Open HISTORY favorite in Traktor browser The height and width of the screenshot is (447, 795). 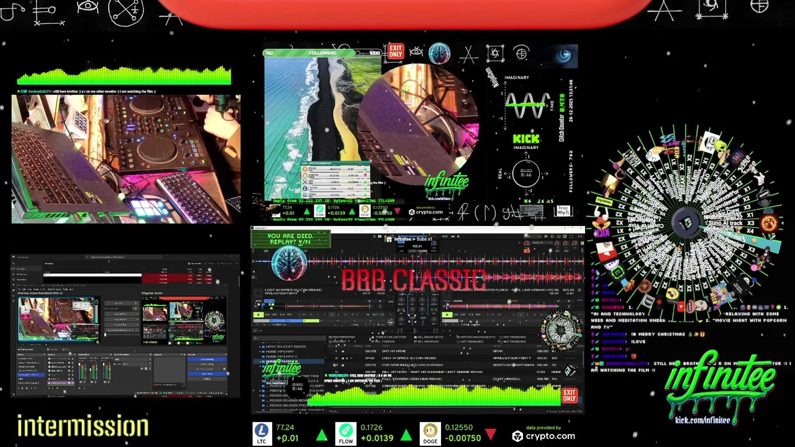coord(337,341)
